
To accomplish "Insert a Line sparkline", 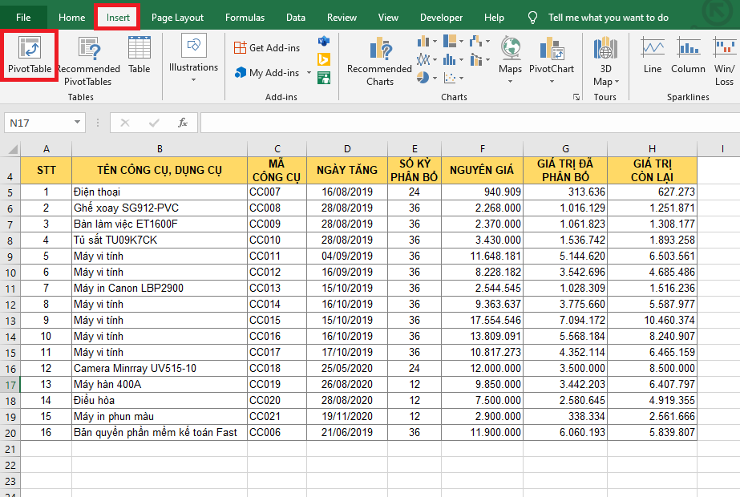I will click(x=653, y=55).
